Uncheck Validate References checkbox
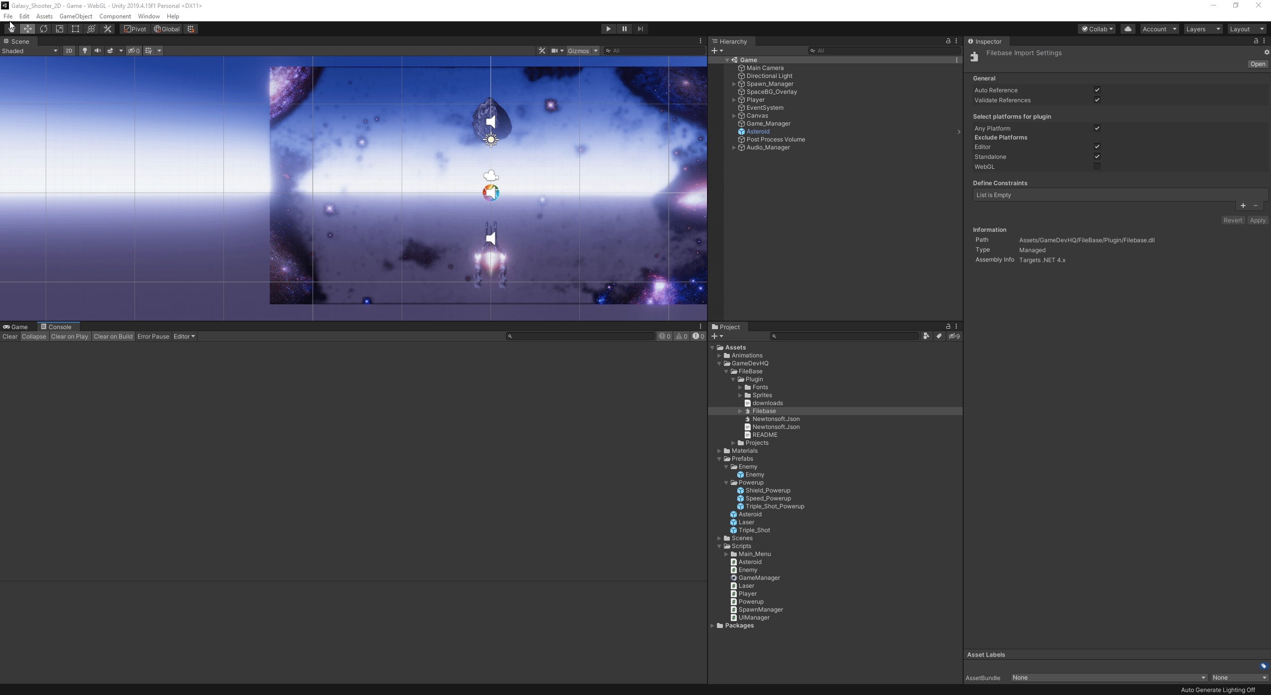The height and width of the screenshot is (695, 1271). pyautogui.click(x=1097, y=100)
